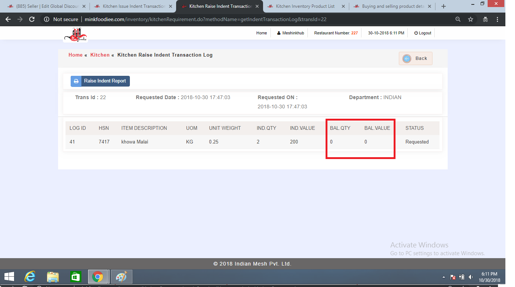515x287 pixels.
Task: Open the zoom magnifier icon in address bar
Action: pyautogui.click(x=458, y=19)
